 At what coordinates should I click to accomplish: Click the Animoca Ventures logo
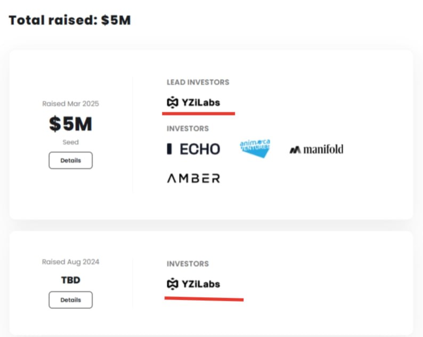[x=255, y=149]
